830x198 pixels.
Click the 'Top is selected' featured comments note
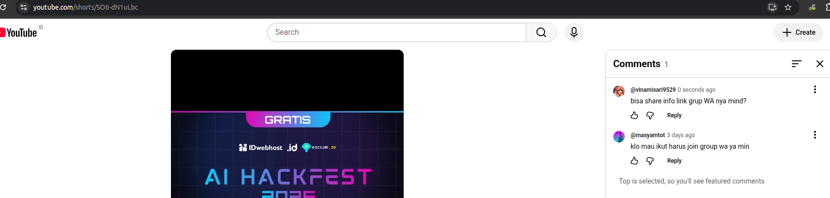[691, 181]
